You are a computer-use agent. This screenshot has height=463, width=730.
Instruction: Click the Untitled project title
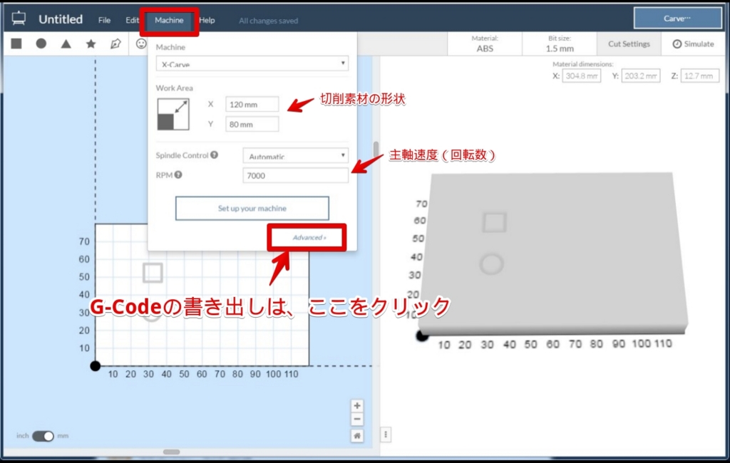click(x=61, y=19)
